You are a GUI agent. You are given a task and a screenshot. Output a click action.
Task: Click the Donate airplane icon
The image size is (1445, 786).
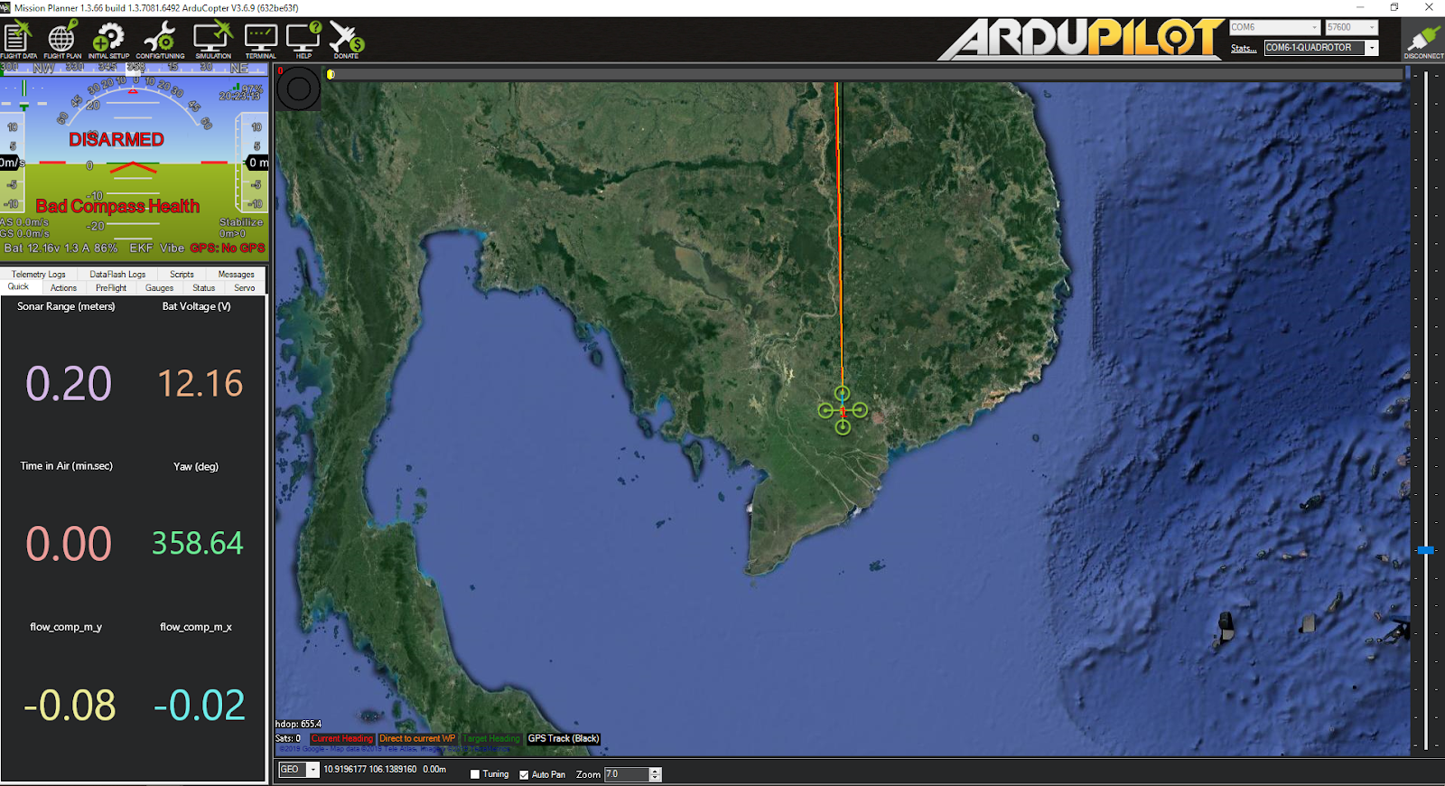point(346,39)
